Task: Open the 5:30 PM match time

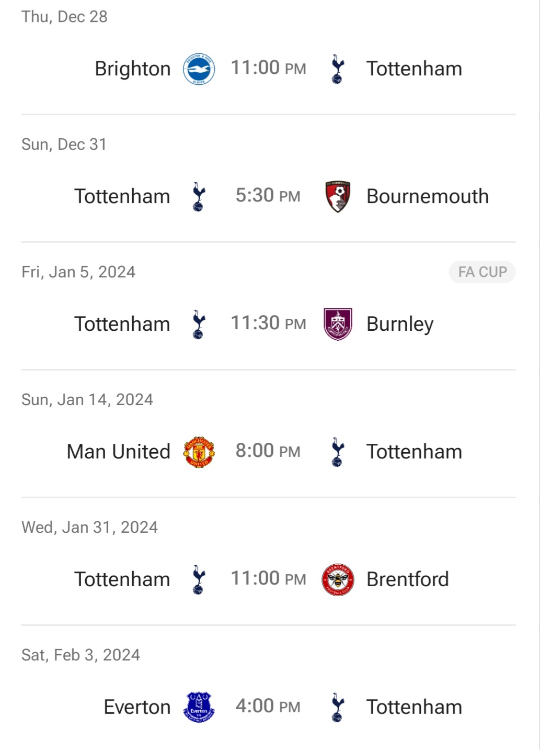Action: pyautogui.click(x=268, y=196)
